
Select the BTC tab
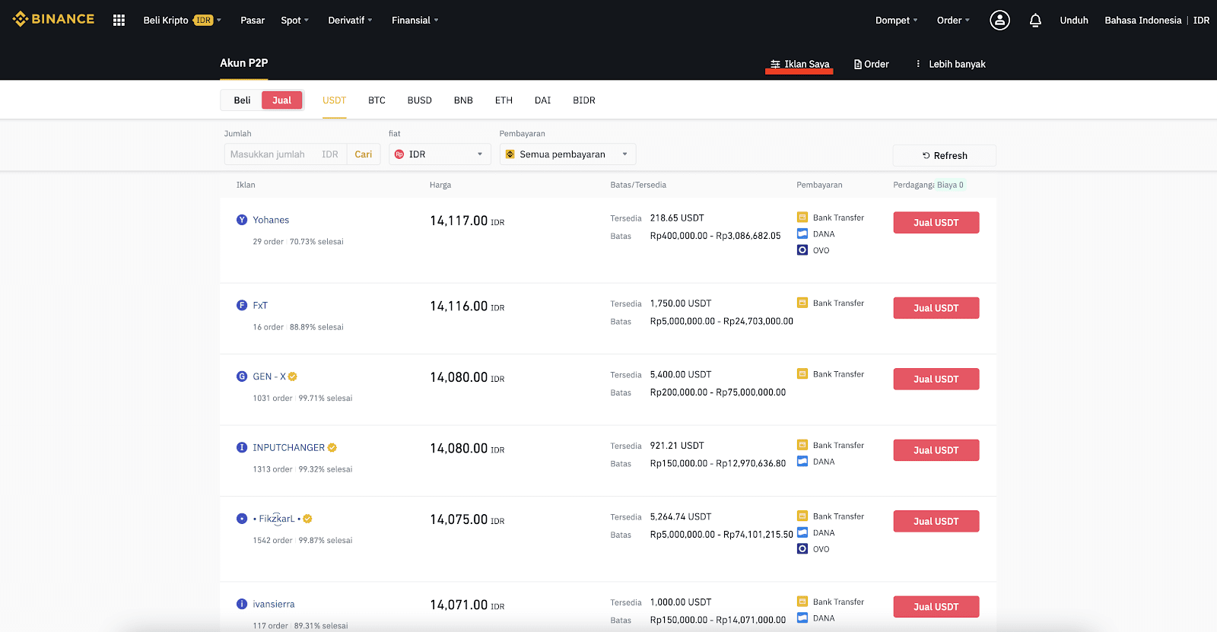click(x=377, y=100)
